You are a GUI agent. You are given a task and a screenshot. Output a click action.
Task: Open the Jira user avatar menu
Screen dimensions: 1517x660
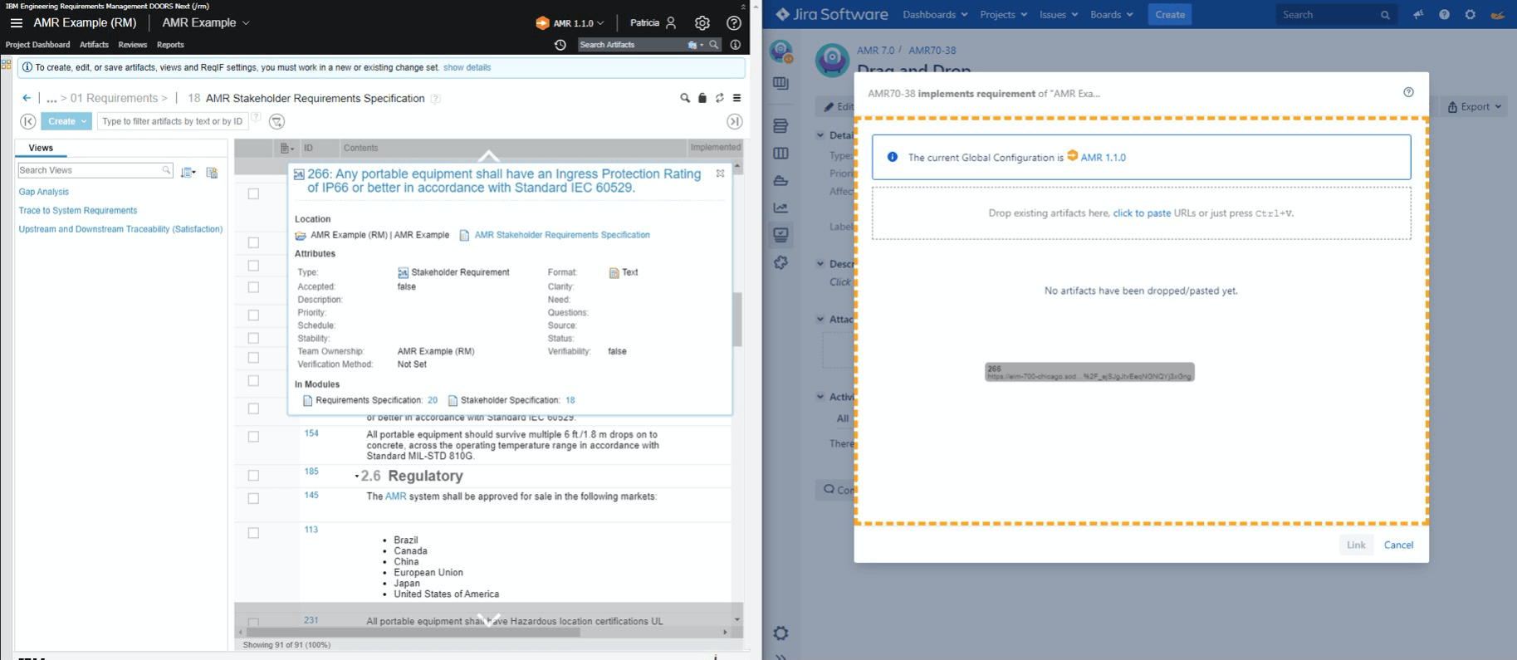[x=1497, y=15]
